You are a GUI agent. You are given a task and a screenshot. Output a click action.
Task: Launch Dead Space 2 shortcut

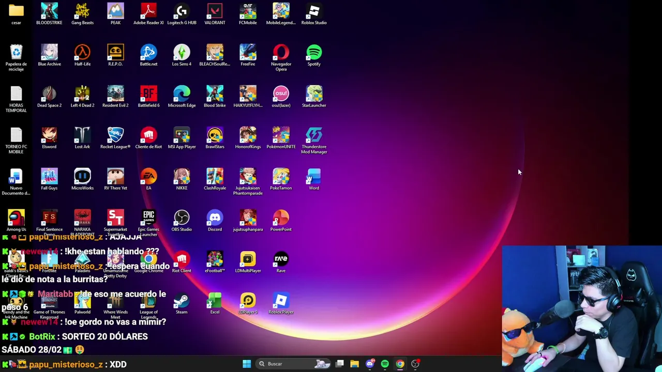coord(49,97)
